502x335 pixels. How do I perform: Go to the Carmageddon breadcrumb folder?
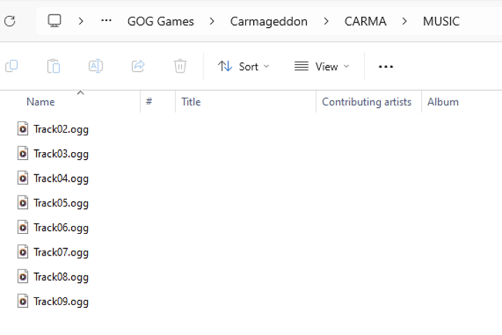pyautogui.click(x=269, y=22)
